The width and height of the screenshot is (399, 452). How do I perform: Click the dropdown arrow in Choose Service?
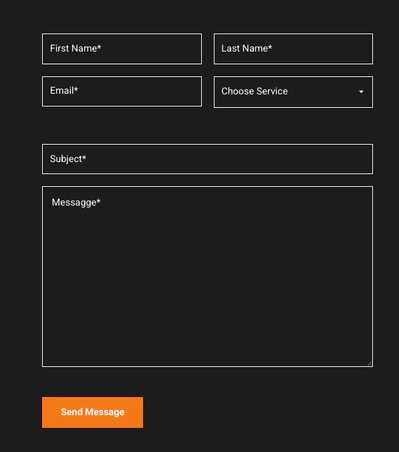pyautogui.click(x=361, y=92)
